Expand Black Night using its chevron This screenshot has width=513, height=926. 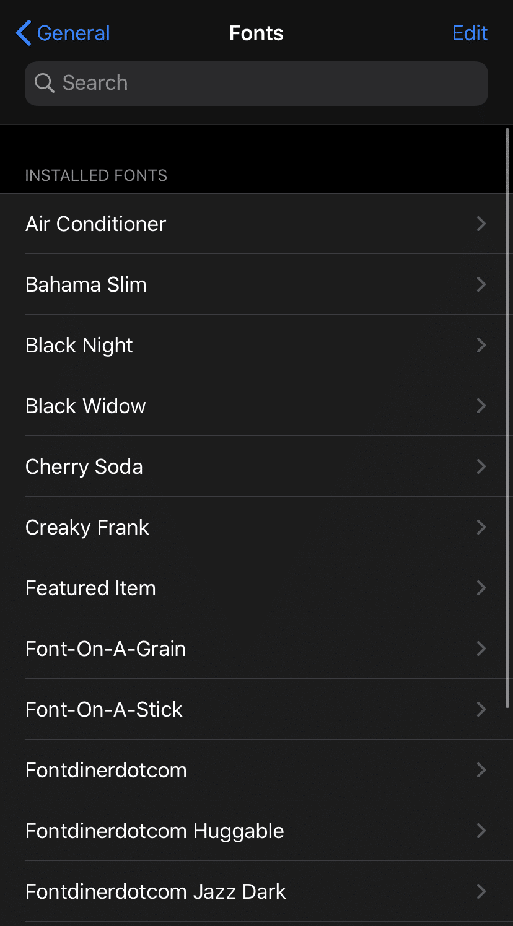481,345
